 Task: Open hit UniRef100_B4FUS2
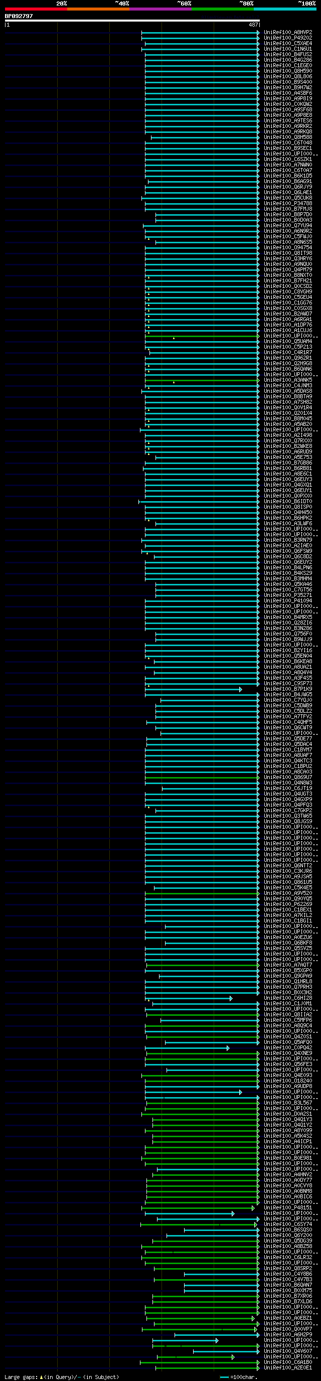pos(288,55)
